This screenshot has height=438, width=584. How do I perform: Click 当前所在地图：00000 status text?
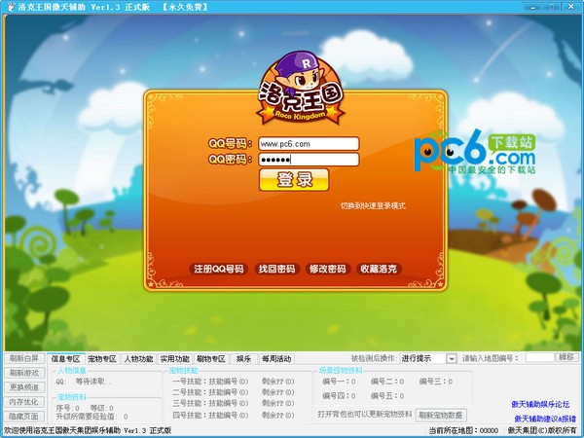[x=463, y=430]
